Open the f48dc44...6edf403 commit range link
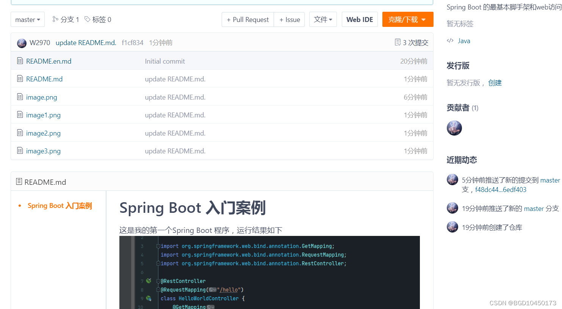Image resolution: width=562 pixels, height=309 pixels. tap(501, 190)
